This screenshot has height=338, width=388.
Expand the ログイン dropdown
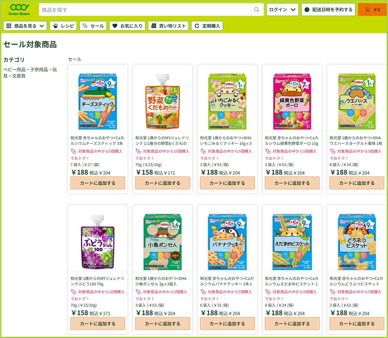[x=282, y=10]
